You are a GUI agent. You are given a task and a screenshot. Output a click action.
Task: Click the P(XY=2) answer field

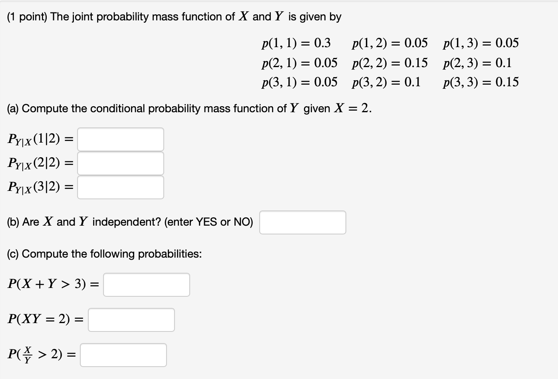(131, 319)
